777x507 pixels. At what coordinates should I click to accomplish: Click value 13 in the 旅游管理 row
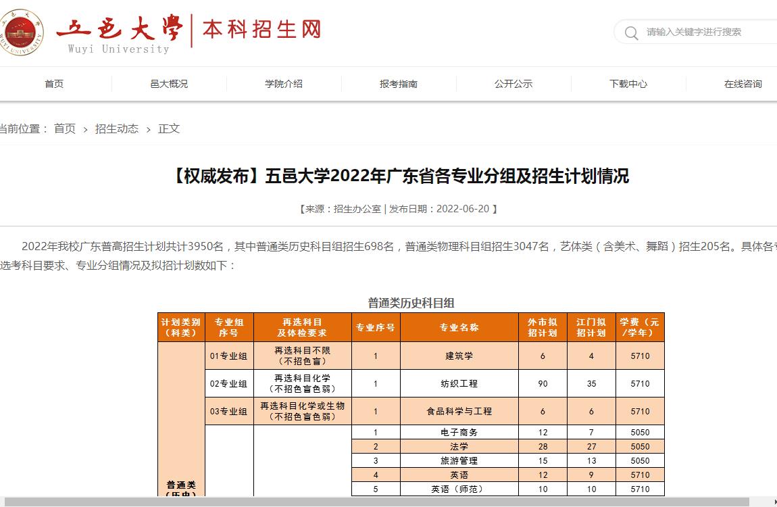coord(591,461)
